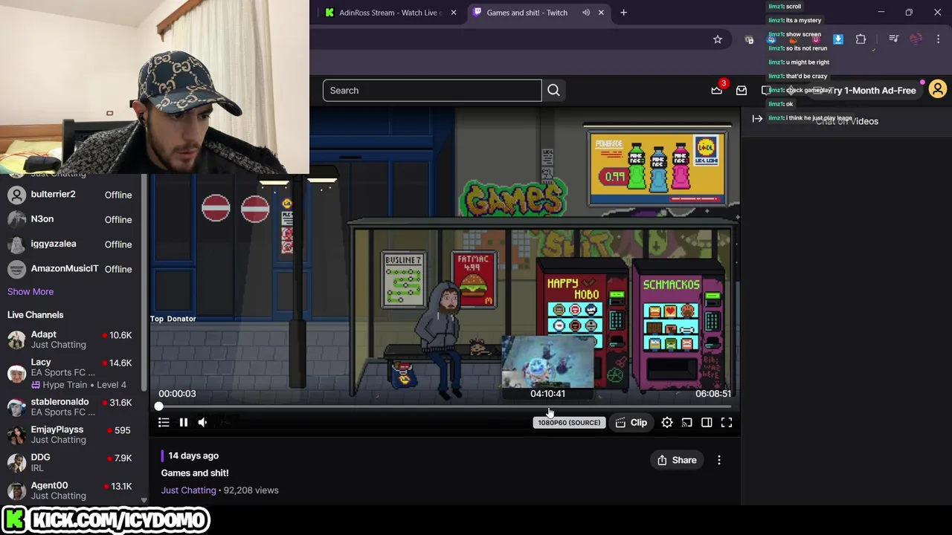
Task: Cast video to another device
Action: click(687, 422)
